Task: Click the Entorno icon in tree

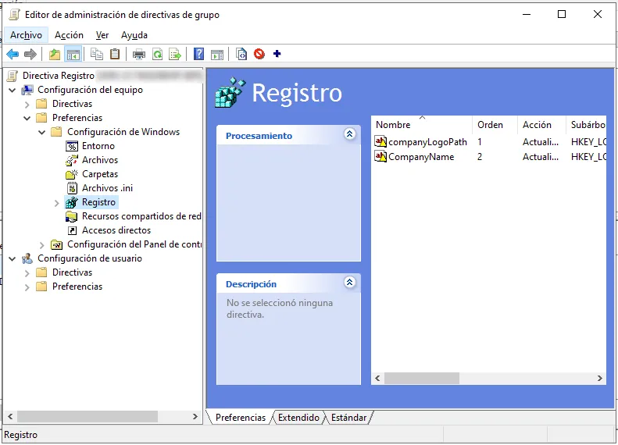Action: (x=72, y=146)
